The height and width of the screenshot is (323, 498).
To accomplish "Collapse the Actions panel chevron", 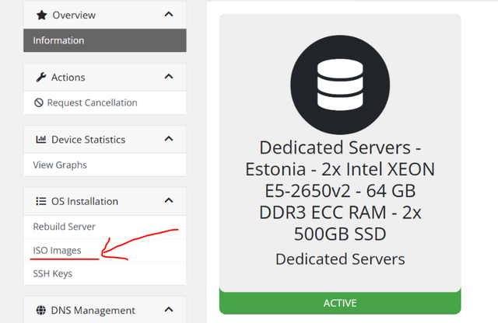I will 169,76.
